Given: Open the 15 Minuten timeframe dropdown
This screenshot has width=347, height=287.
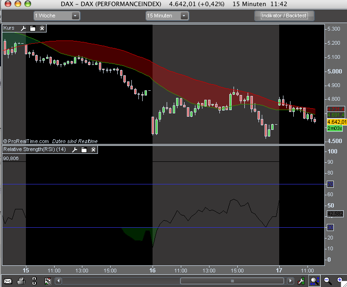Looking at the screenshot, I should [x=167, y=16].
